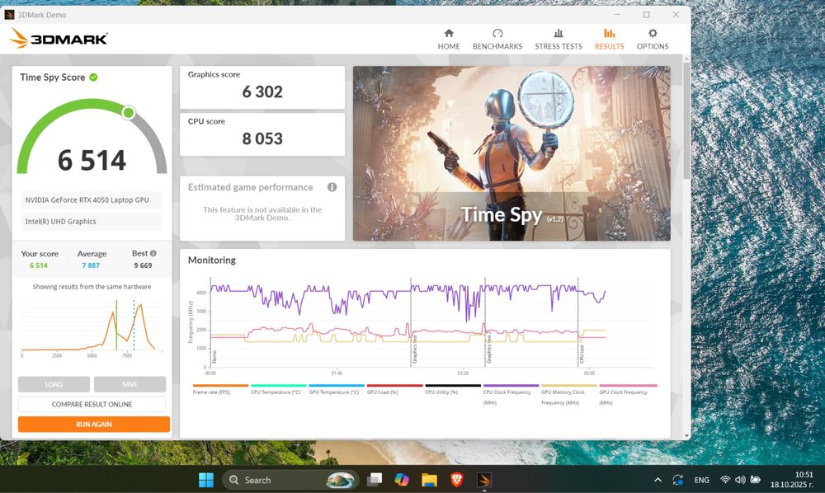This screenshot has width=825, height=493.
Task: Open Task View from the taskbar
Action: (375, 480)
